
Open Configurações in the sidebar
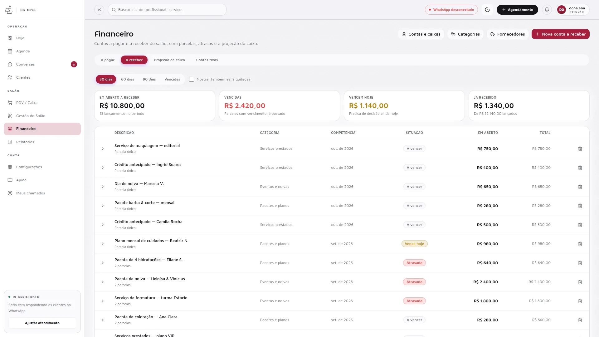click(x=42, y=167)
